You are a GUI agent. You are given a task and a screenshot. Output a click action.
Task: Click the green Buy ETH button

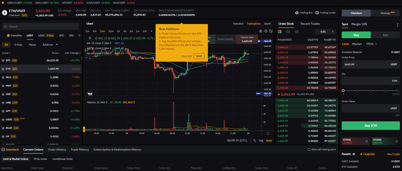tap(371, 126)
